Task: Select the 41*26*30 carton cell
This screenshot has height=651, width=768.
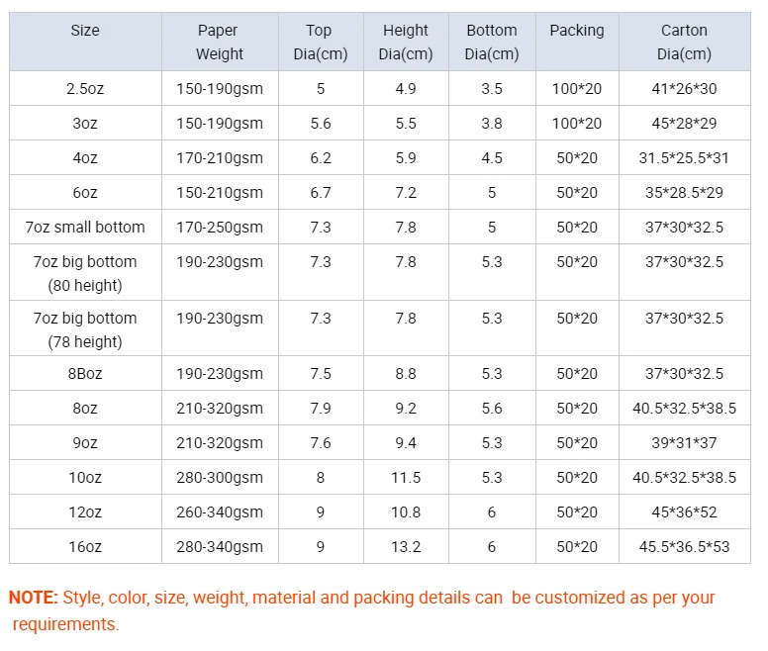Action: tap(684, 89)
